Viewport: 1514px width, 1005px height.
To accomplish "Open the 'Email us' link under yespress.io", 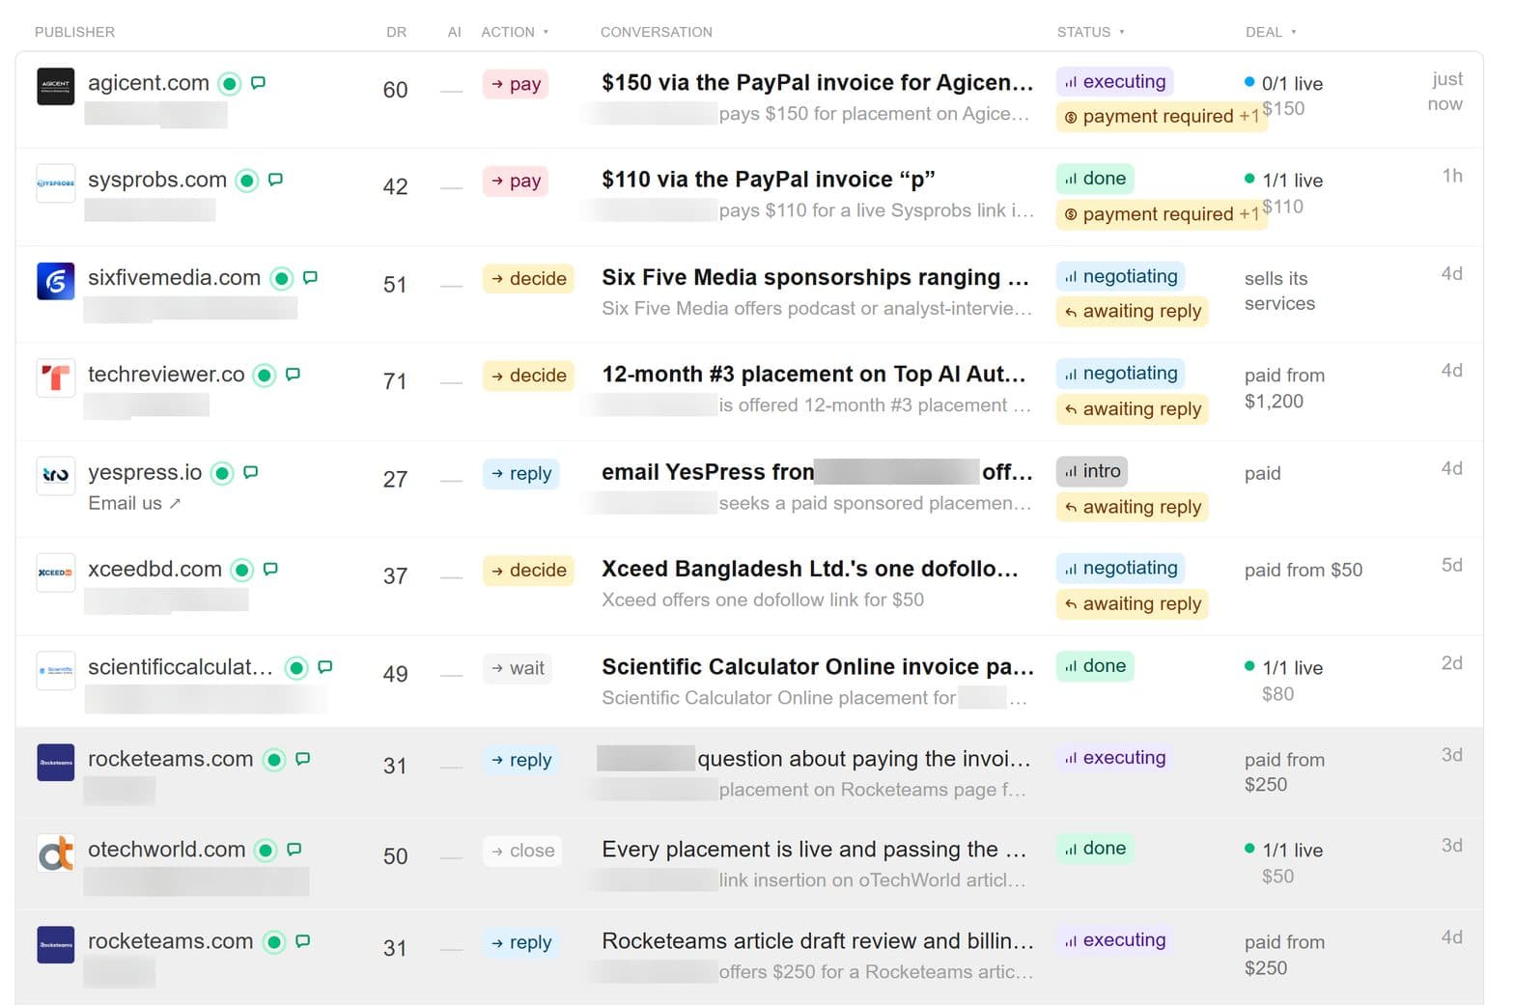I will pyautogui.click(x=134, y=503).
